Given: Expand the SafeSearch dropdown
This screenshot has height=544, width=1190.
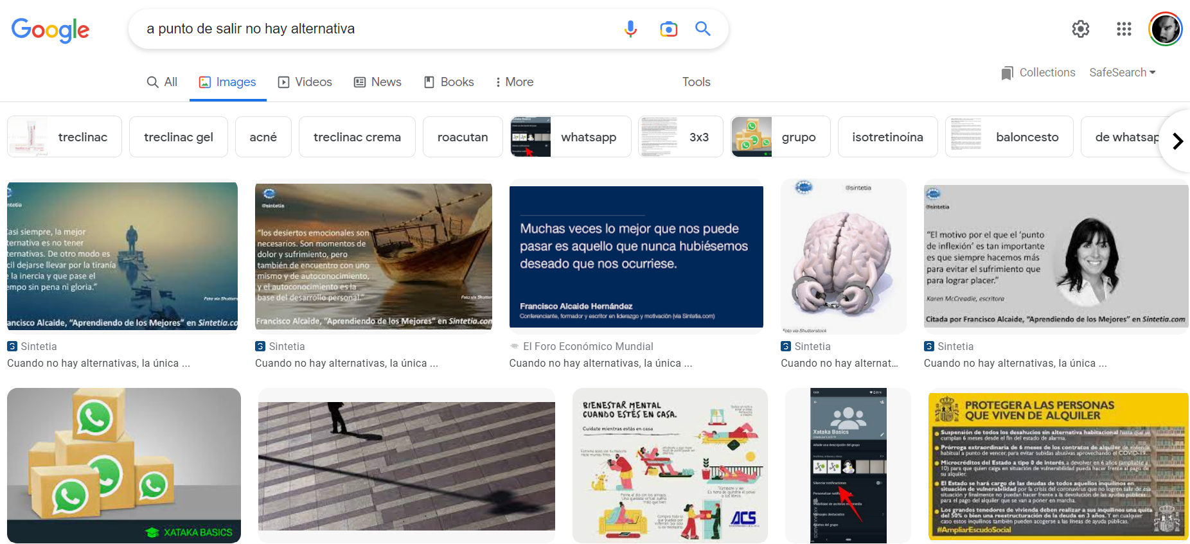Looking at the screenshot, I should [x=1122, y=73].
